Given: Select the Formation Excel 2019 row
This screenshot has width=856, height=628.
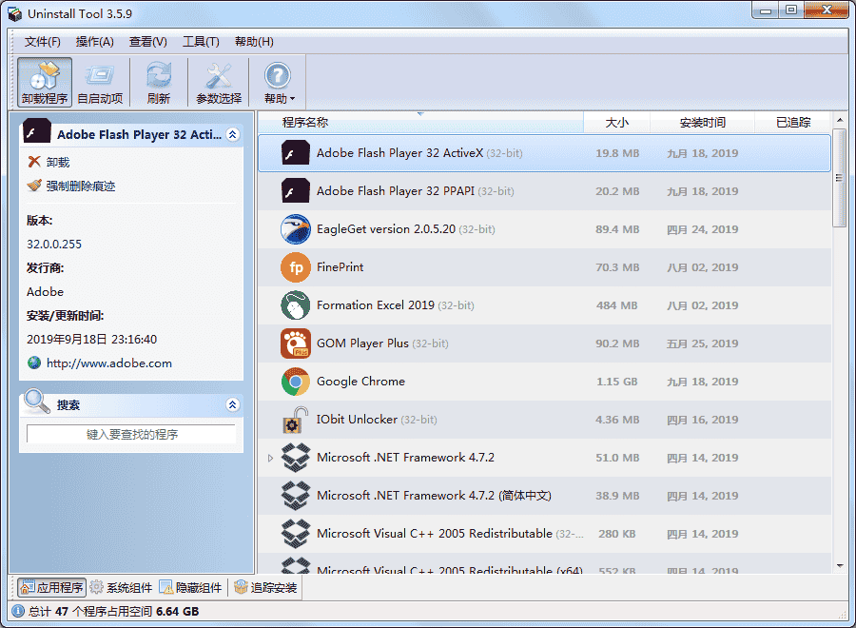Looking at the screenshot, I should point(544,305).
